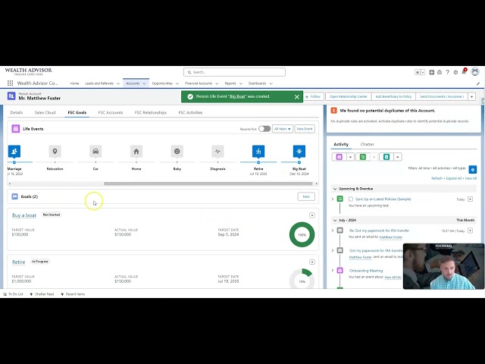Click the Life Events calendar icon
Image resolution: width=485 pixels, height=364 pixels.
(16, 128)
